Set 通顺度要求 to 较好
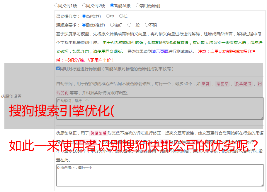 click(112, 25)
